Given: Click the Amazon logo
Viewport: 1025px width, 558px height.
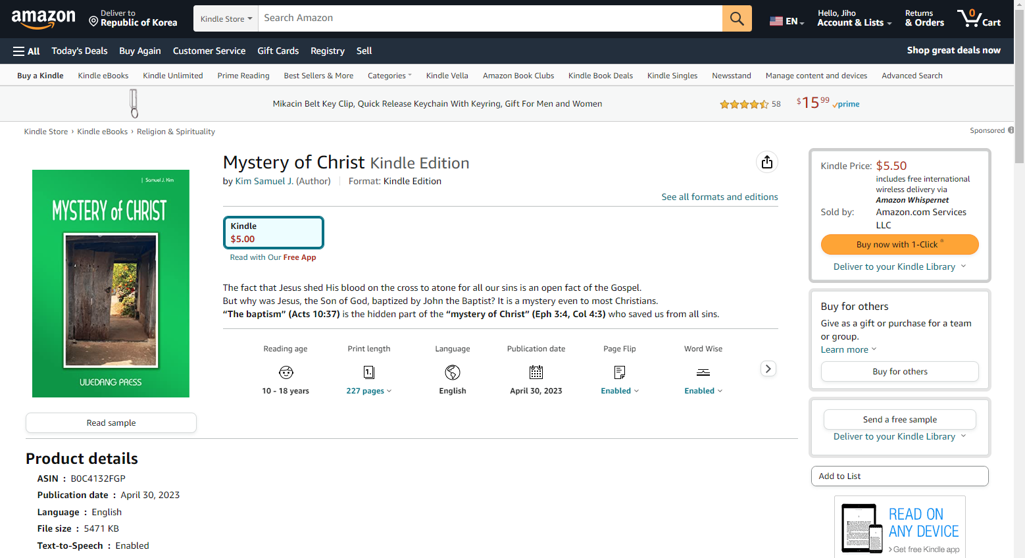Looking at the screenshot, I should (x=43, y=19).
